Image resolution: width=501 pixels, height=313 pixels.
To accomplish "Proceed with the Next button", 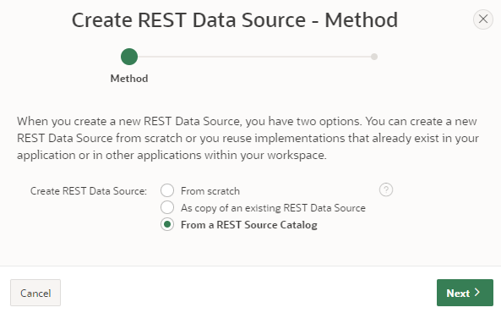I will point(465,293).
